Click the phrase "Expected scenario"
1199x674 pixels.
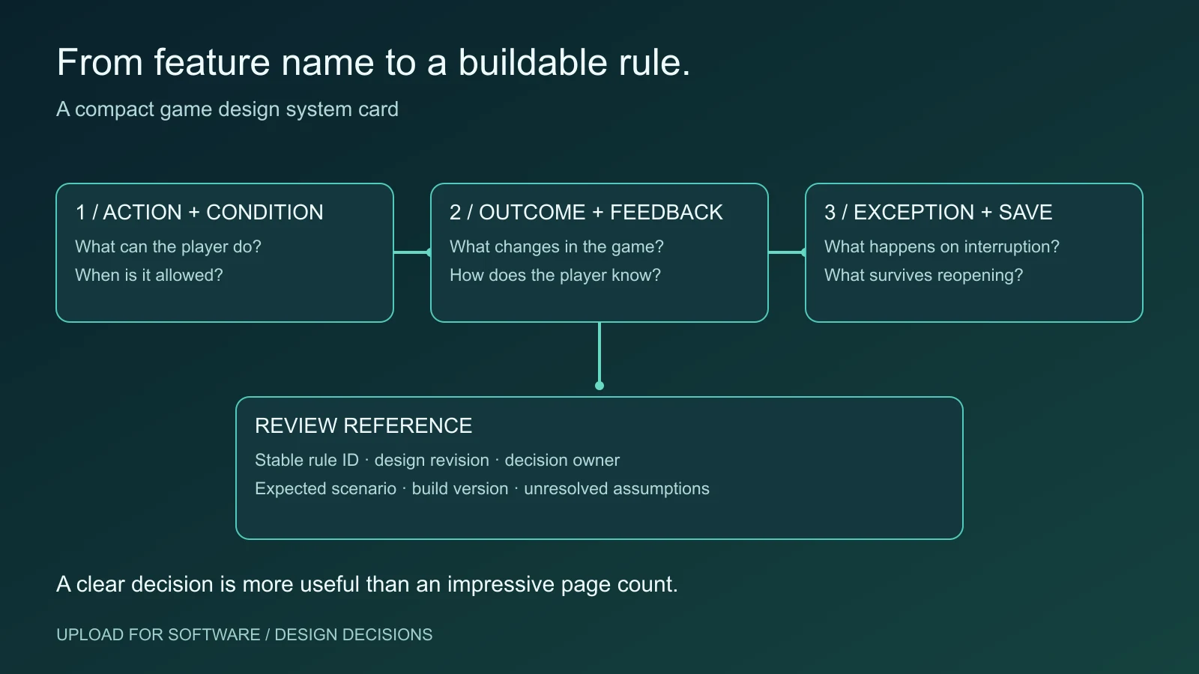click(325, 489)
